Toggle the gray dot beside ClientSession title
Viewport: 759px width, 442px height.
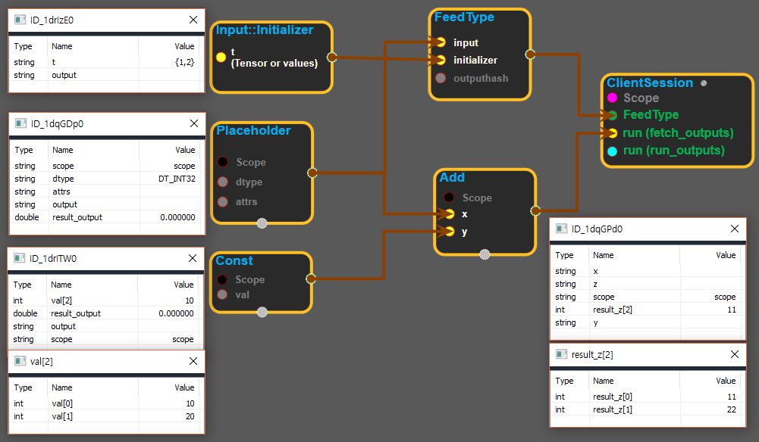tap(704, 83)
